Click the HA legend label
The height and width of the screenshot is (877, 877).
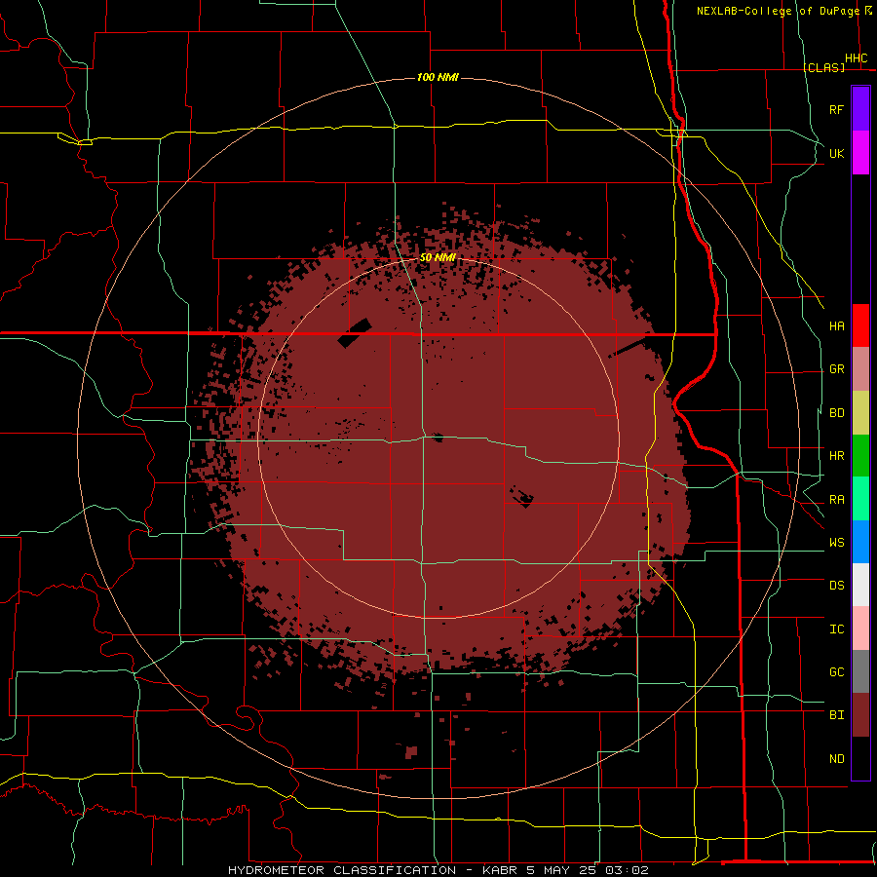pos(837,325)
